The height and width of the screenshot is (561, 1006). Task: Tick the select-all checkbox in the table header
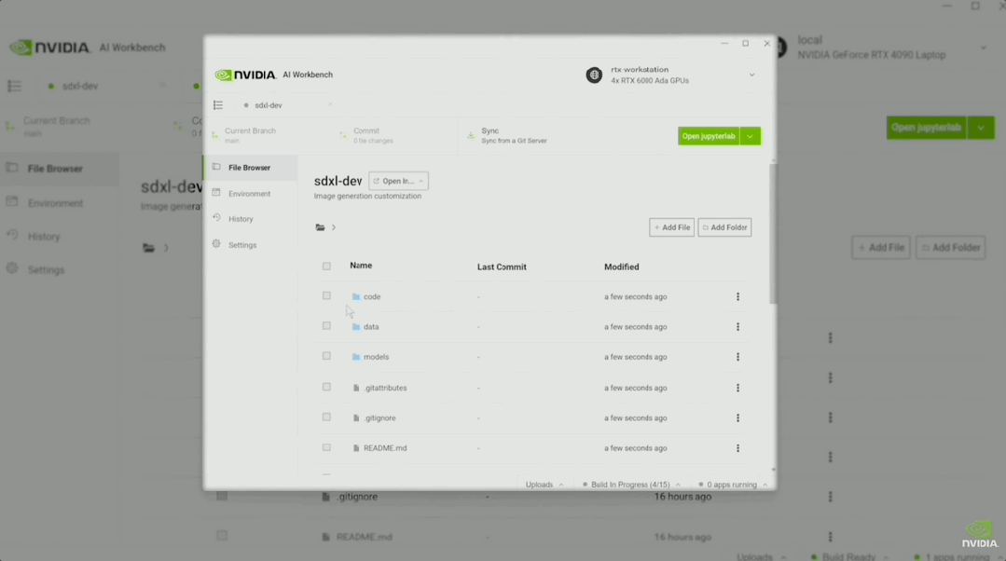326,267
